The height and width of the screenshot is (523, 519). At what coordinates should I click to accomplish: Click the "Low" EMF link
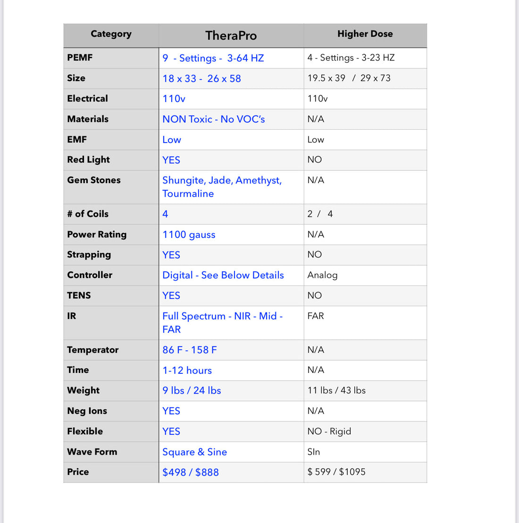tap(172, 140)
